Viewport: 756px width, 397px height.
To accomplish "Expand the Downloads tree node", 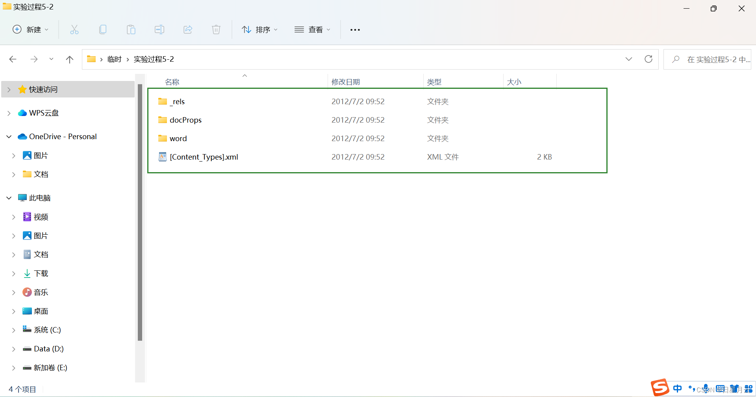I will click(x=14, y=274).
